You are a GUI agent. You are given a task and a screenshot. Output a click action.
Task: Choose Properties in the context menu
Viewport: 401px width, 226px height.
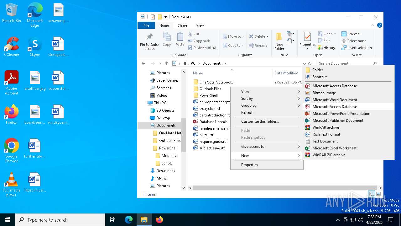pyautogui.click(x=267, y=165)
